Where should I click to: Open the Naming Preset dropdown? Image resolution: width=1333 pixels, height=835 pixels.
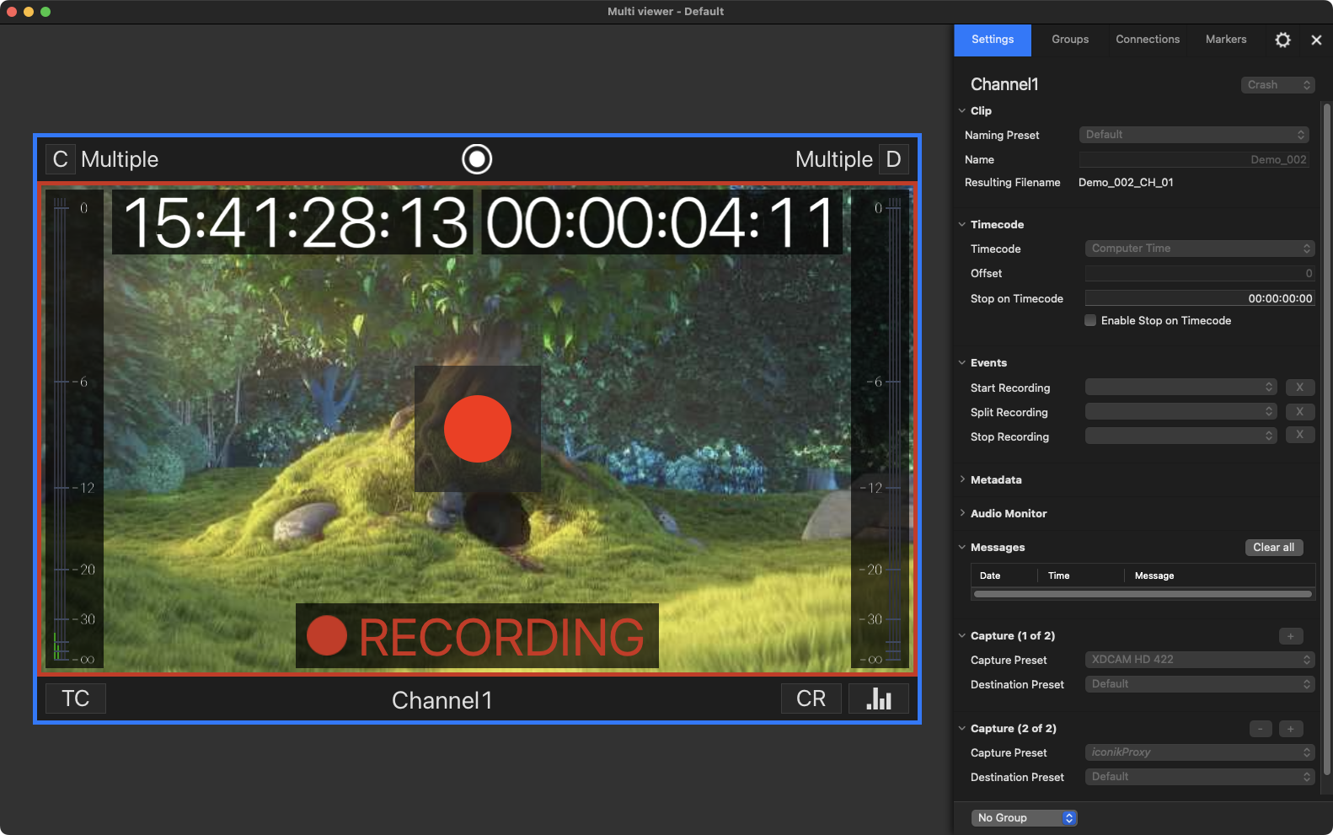(1194, 135)
